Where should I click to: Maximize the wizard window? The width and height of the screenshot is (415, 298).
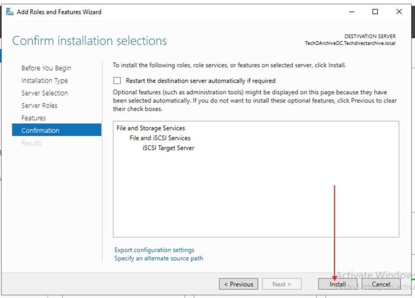coord(375,12)
